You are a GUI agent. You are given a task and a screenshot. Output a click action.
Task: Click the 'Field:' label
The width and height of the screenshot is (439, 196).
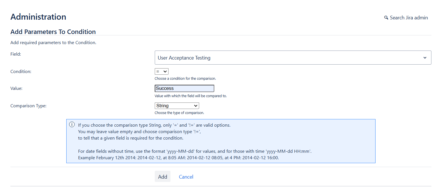click(16, 54)
